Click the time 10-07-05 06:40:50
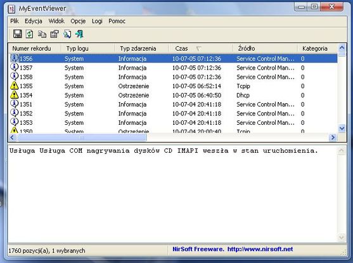Image resolution: width=353 pixels, height=263 pixels. [x=196, y=95]
